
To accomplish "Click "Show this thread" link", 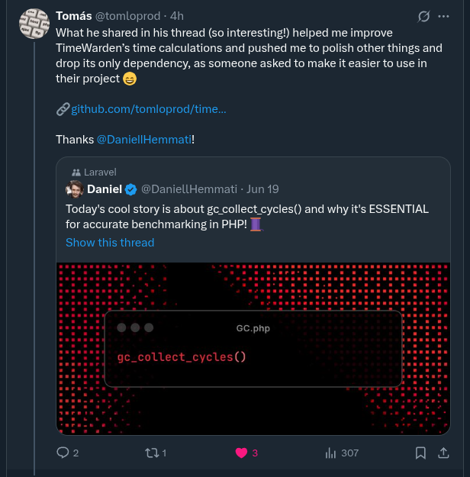I will [110, 242].
